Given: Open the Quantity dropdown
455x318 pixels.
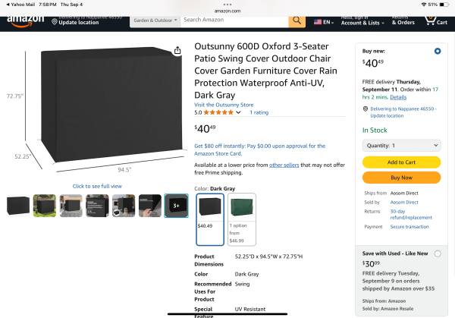Looking at the screenshot, I should click(x=402, y=145).
